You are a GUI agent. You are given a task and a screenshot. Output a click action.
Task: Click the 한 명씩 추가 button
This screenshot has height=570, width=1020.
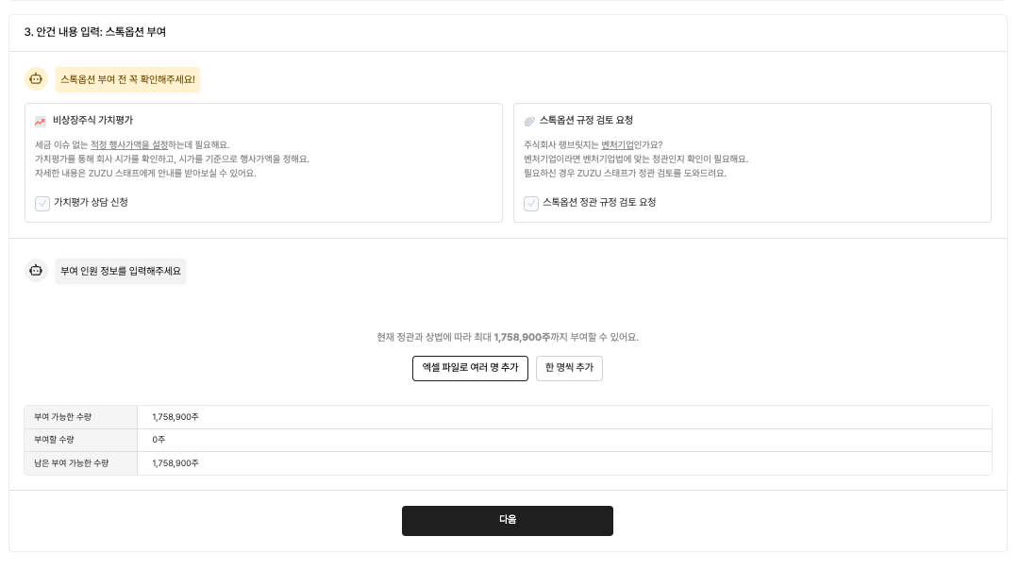click(x=569, y=368)
